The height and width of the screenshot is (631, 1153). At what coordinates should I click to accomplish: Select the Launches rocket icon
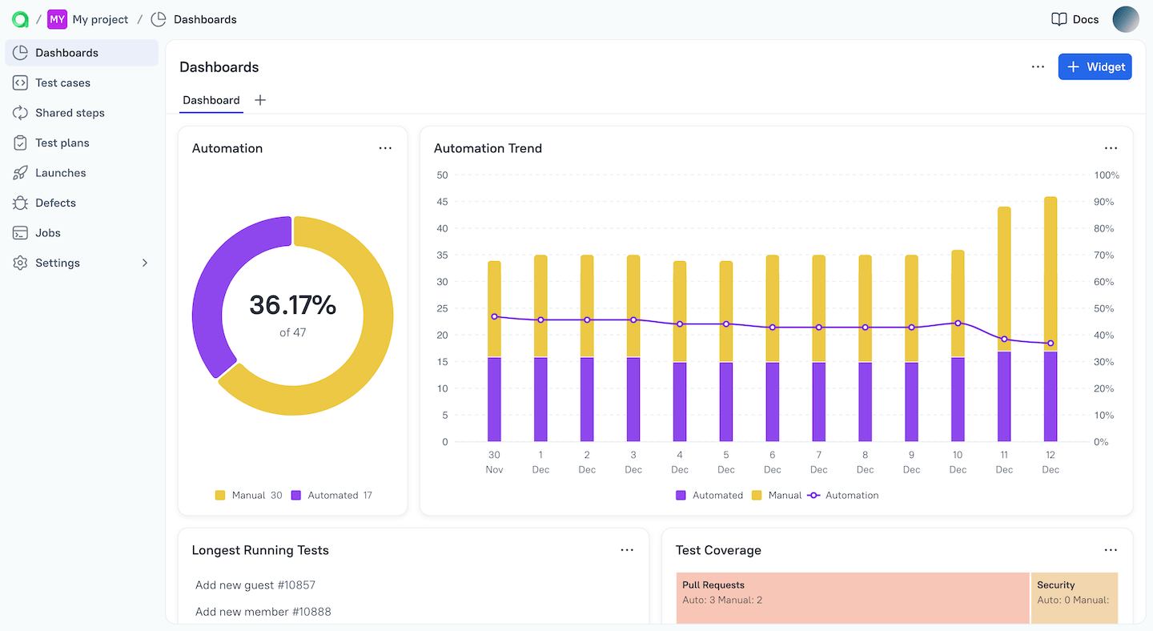point(19,172)
